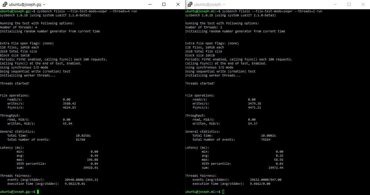The height and width of the screenshot is (195, 370).
Task: Click total time value 10.0002s
Action: click(268, 135)
